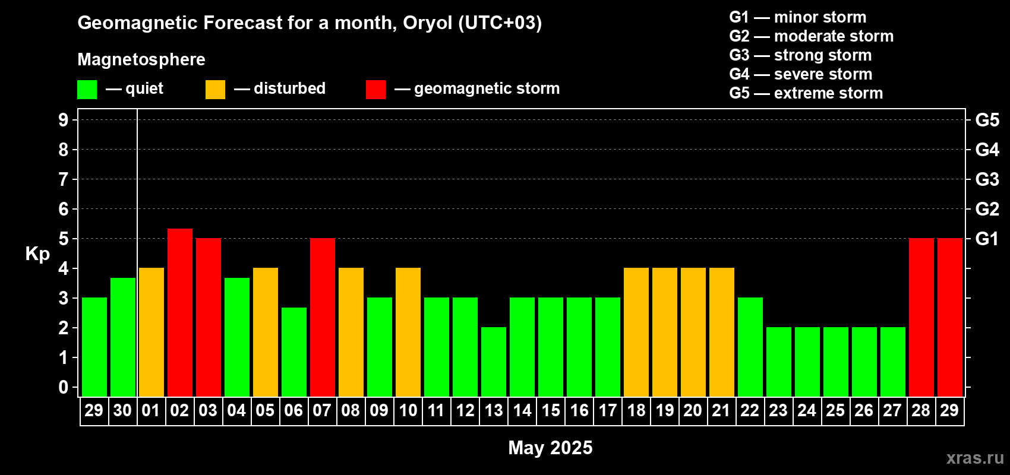Viewport: 1010px width, 475px height.
Task: Click the red geomagnetic storm legend swatch
Action: tap(375, 90)
